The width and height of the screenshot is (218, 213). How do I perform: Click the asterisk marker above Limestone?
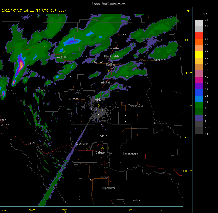click(39, 88)
